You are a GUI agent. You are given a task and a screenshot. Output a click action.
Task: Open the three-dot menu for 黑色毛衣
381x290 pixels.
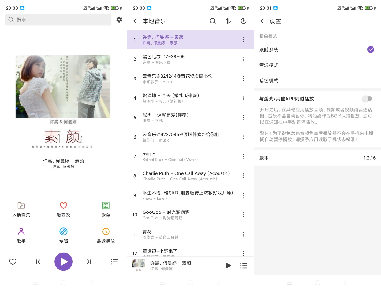pos(244,59)
